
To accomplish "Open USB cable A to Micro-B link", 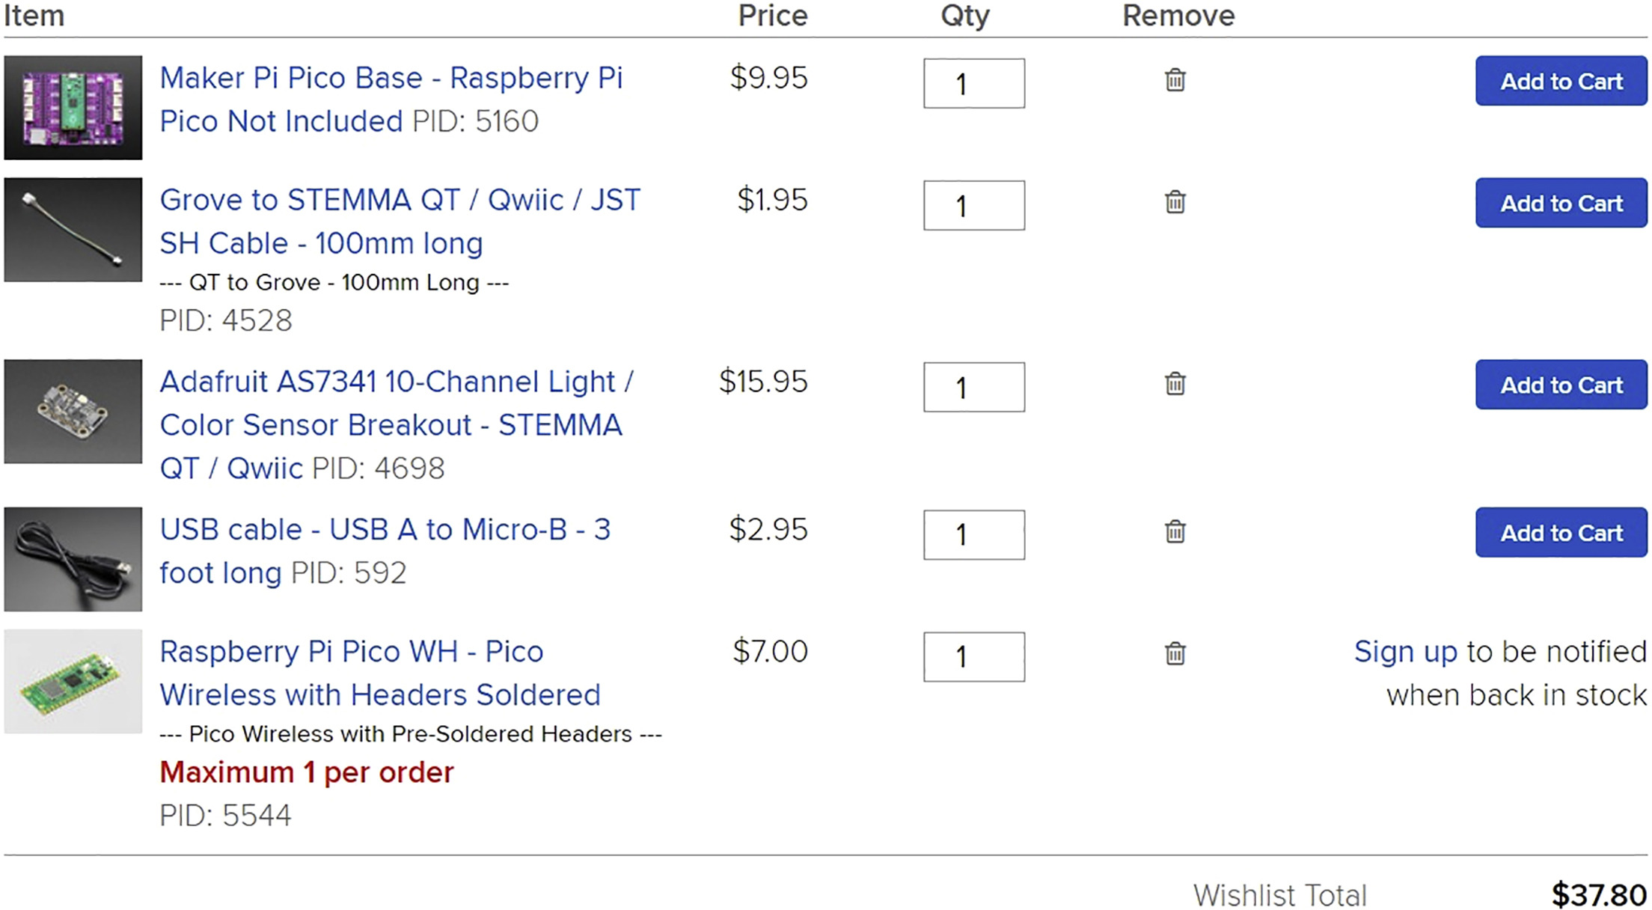I will [x=385, y=551].
